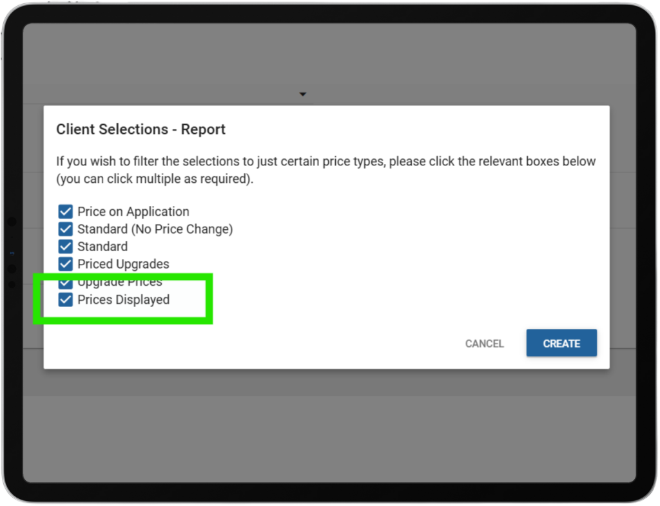Click the "Price on Application" label text
The width and height of the screenshot is (660, 506).
coord(133,212)
